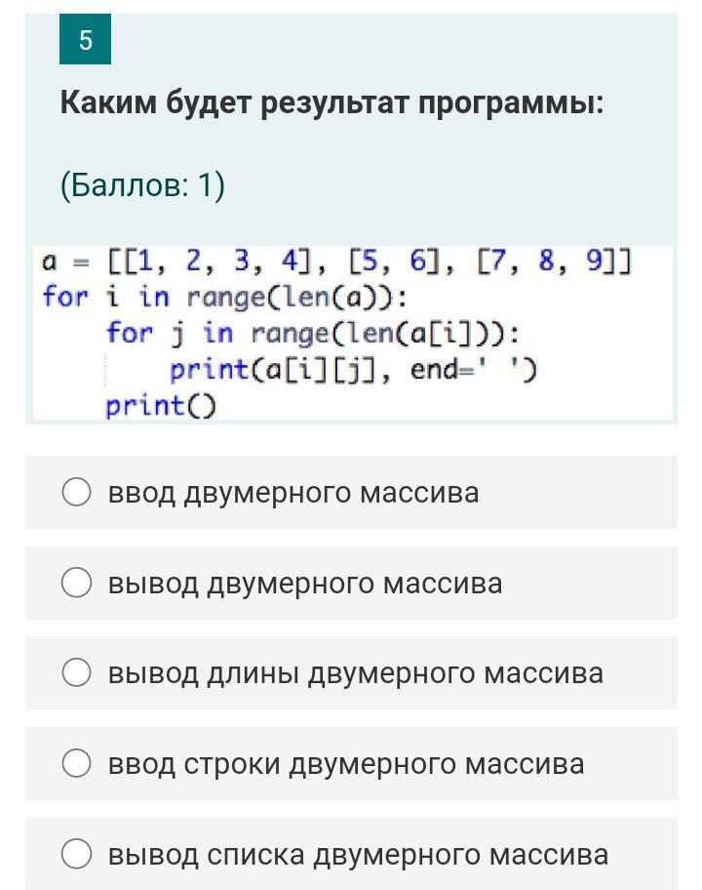Image resolution: width=702 pixels, height=890 pixels.
Task: Click the answer text 'ввод строки двумерного массива'
Action: [346, 764]
